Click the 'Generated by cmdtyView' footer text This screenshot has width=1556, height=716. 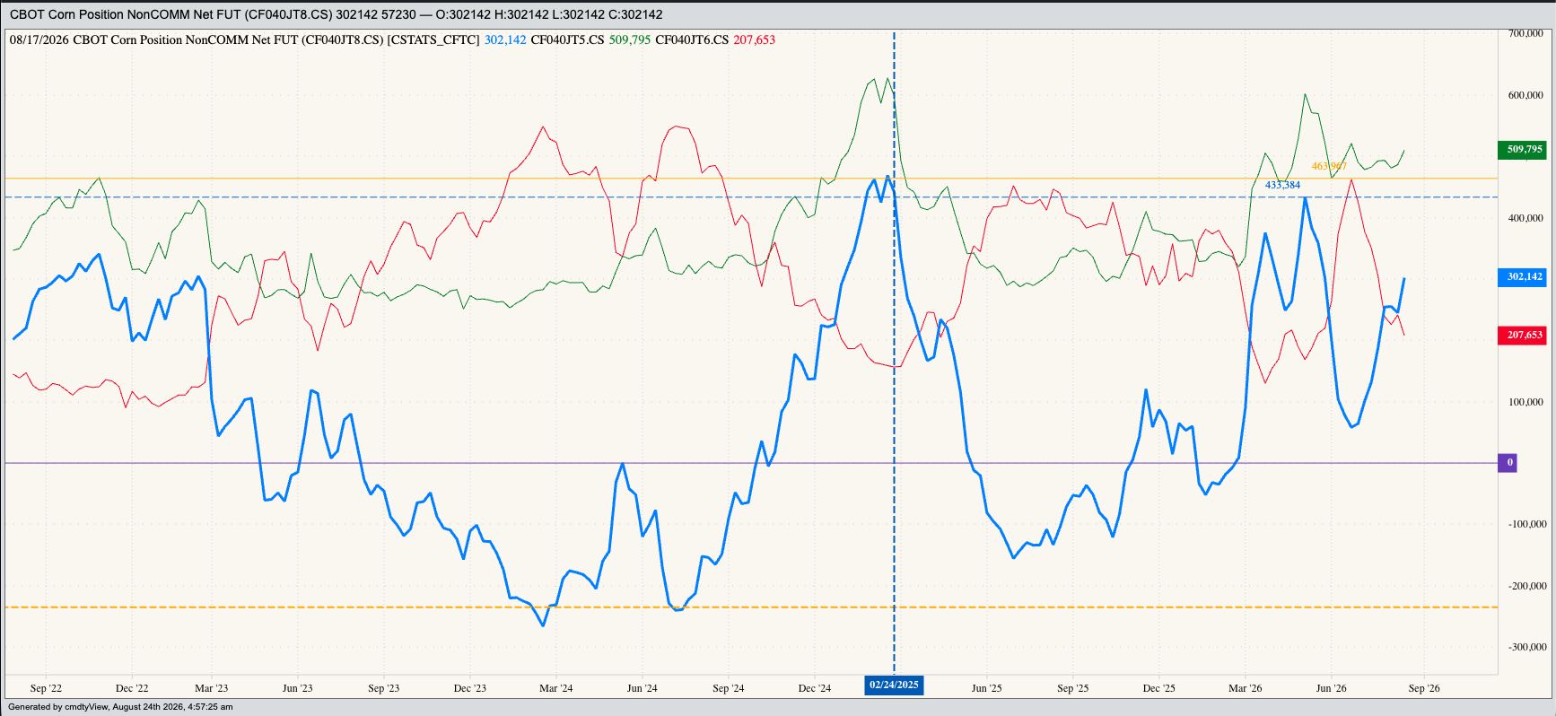[x=120, y=707]
